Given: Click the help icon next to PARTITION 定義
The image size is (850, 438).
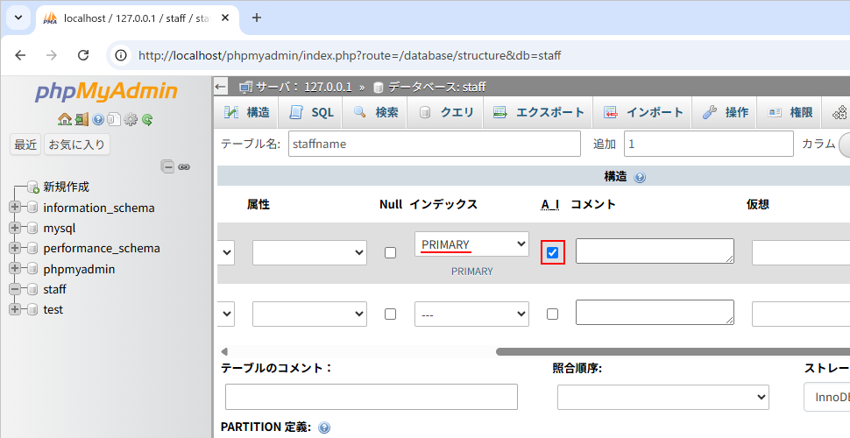Looking at the screenshot, I should click(x=324, y=427).
